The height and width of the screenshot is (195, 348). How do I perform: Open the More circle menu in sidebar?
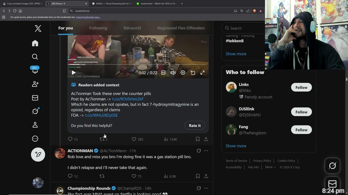click(x=35, y=139)
